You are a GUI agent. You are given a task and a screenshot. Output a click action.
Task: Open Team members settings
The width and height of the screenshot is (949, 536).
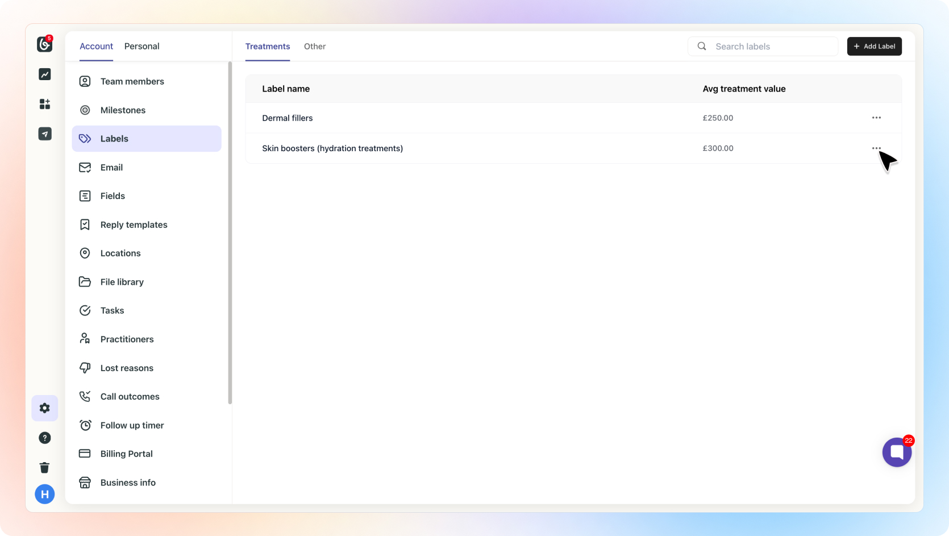[x=147, y=81]
